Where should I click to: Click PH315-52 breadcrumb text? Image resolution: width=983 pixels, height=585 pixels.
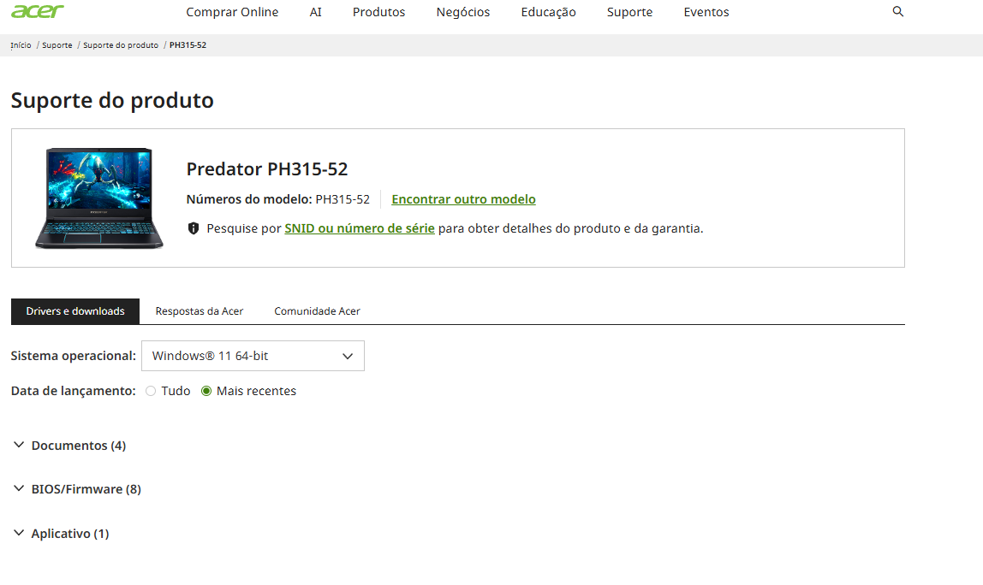[188, 45]
